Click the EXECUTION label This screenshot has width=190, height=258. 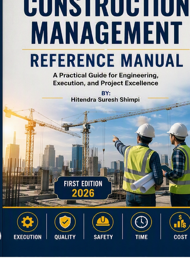point(28,237)
